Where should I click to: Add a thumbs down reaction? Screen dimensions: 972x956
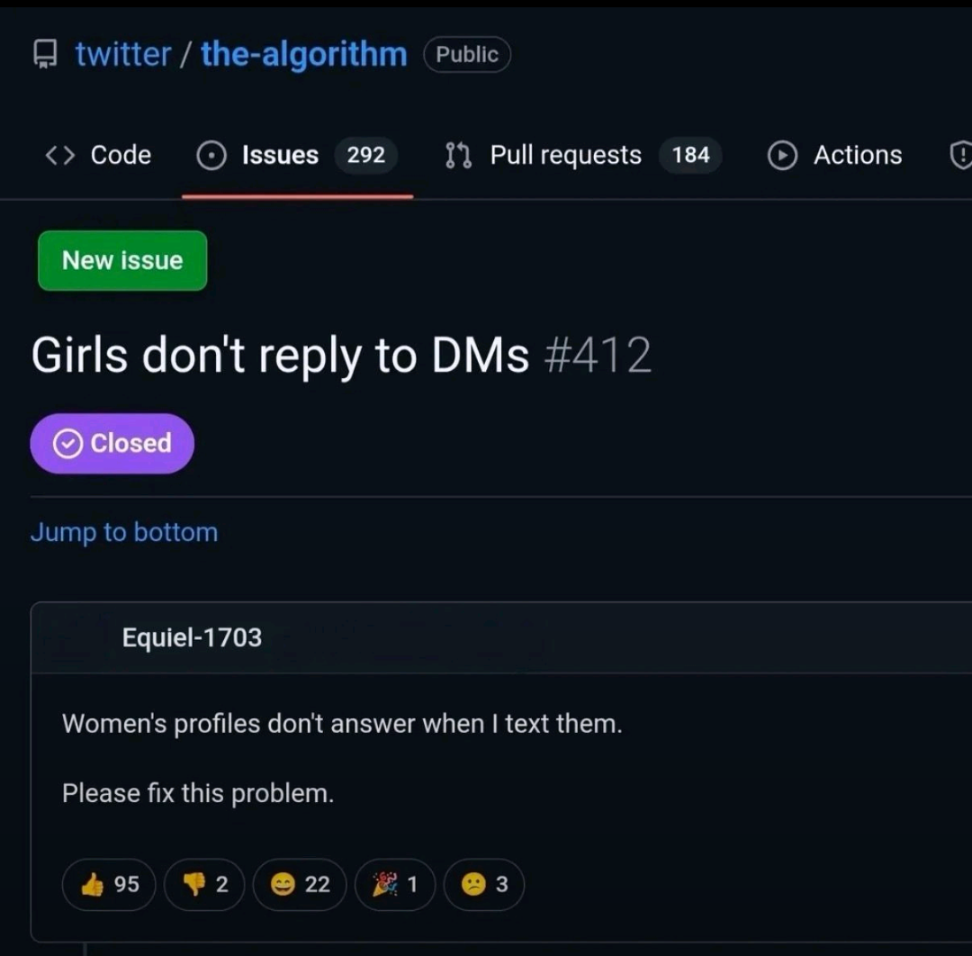click(203, 885)
